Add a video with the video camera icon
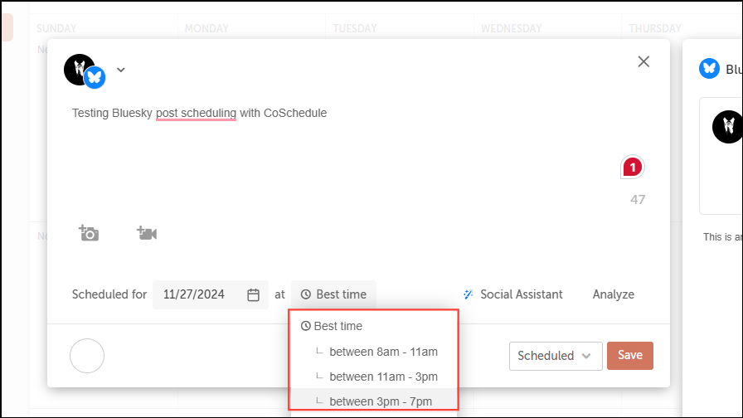The height and width of the screenshot is (418, 743). click(147, 233)
